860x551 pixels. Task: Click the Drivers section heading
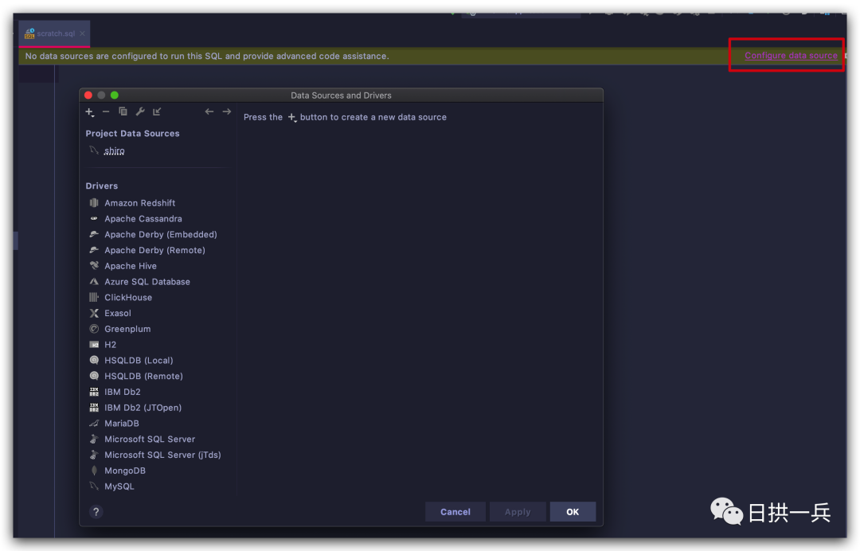coord(101,186)
